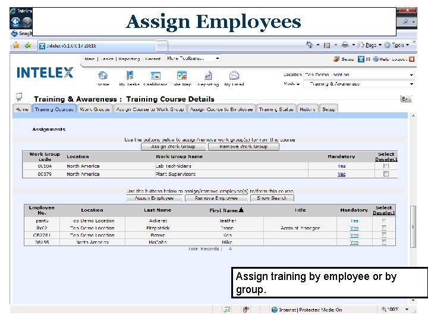Screen dimensions: 428x321
Task: Click the Reporting link in top menu
Action: pyautogui.click(x=129, y=59)
